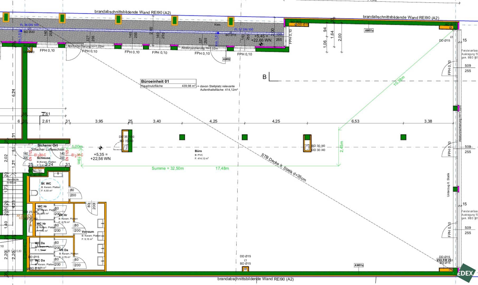Select the VSS RW 25 label

tap(443, 260)
